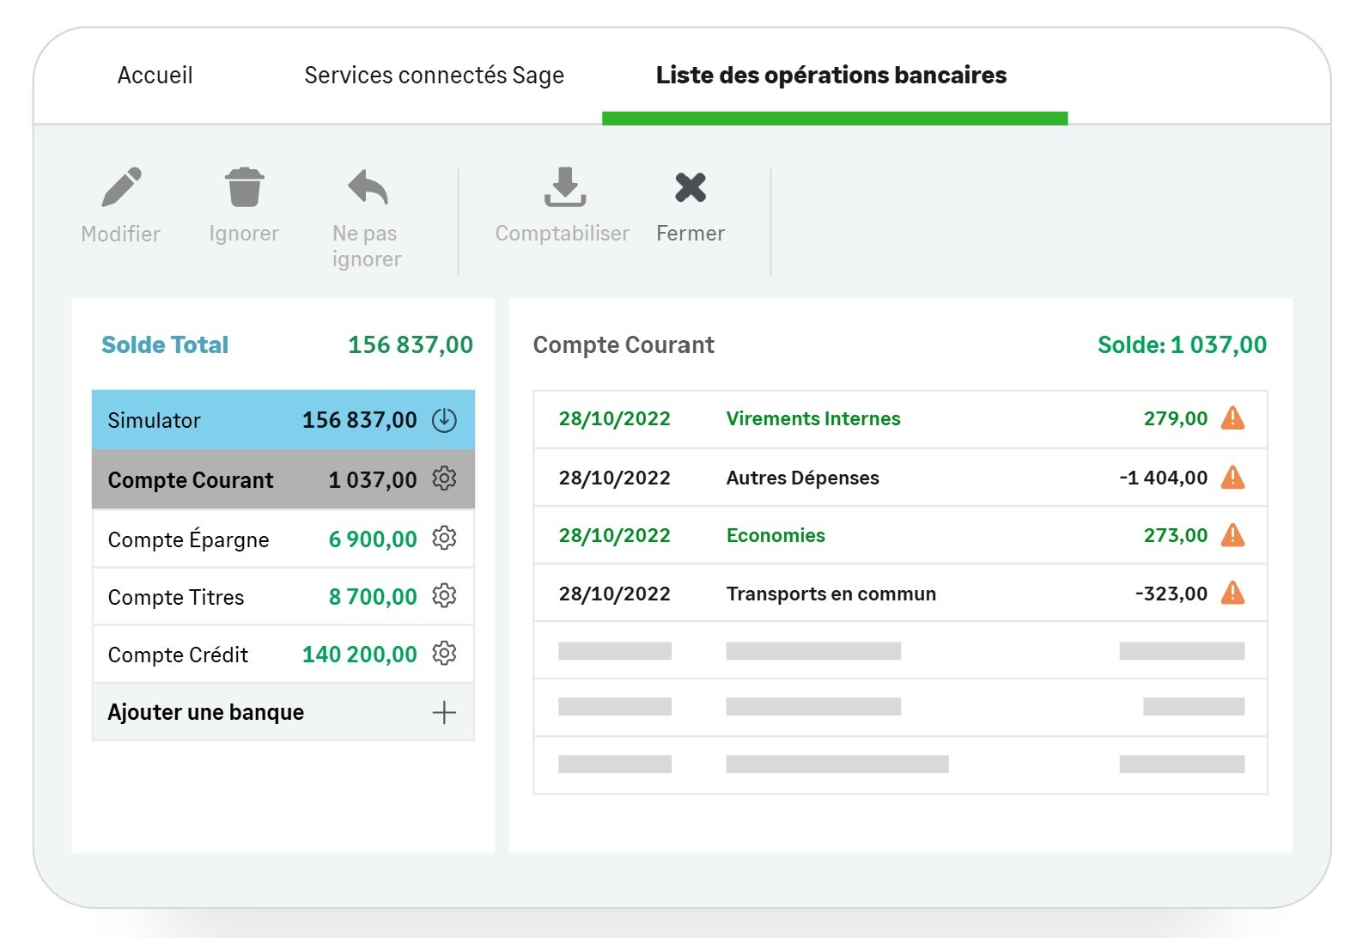This screenshot has height=938, width=1369.
Task: Click the Modifier pencil icon
Action: pos(121,187)
